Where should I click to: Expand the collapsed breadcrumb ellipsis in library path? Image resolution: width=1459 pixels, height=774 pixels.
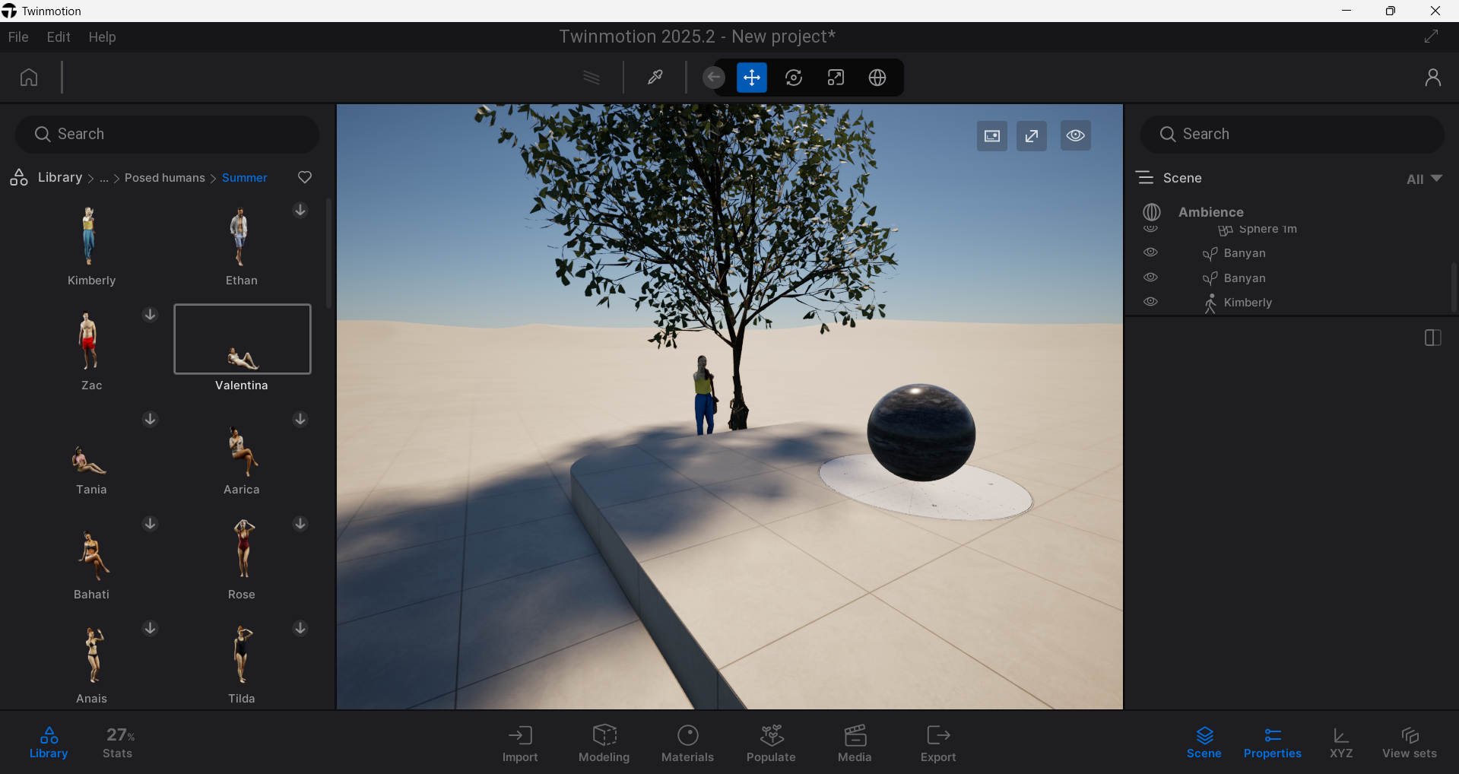click(104, 178)
